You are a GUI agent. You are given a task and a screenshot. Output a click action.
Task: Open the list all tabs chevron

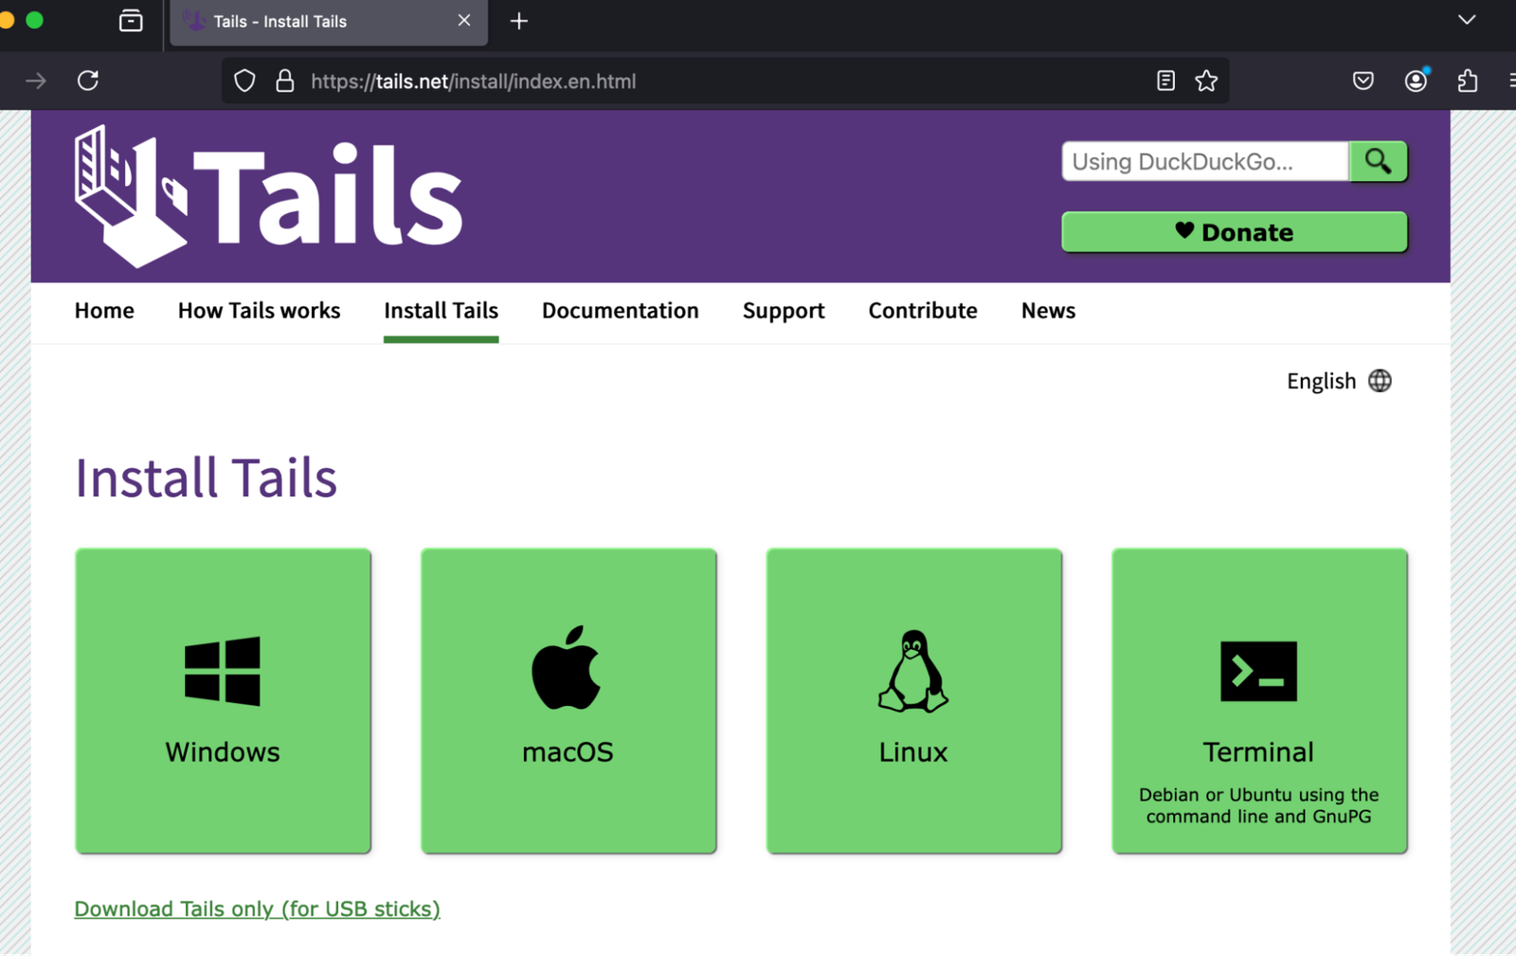[x=1466, y=19]
